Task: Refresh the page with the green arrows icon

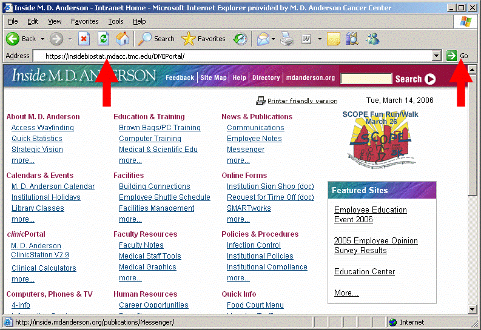Action: (x=103, y=39)
